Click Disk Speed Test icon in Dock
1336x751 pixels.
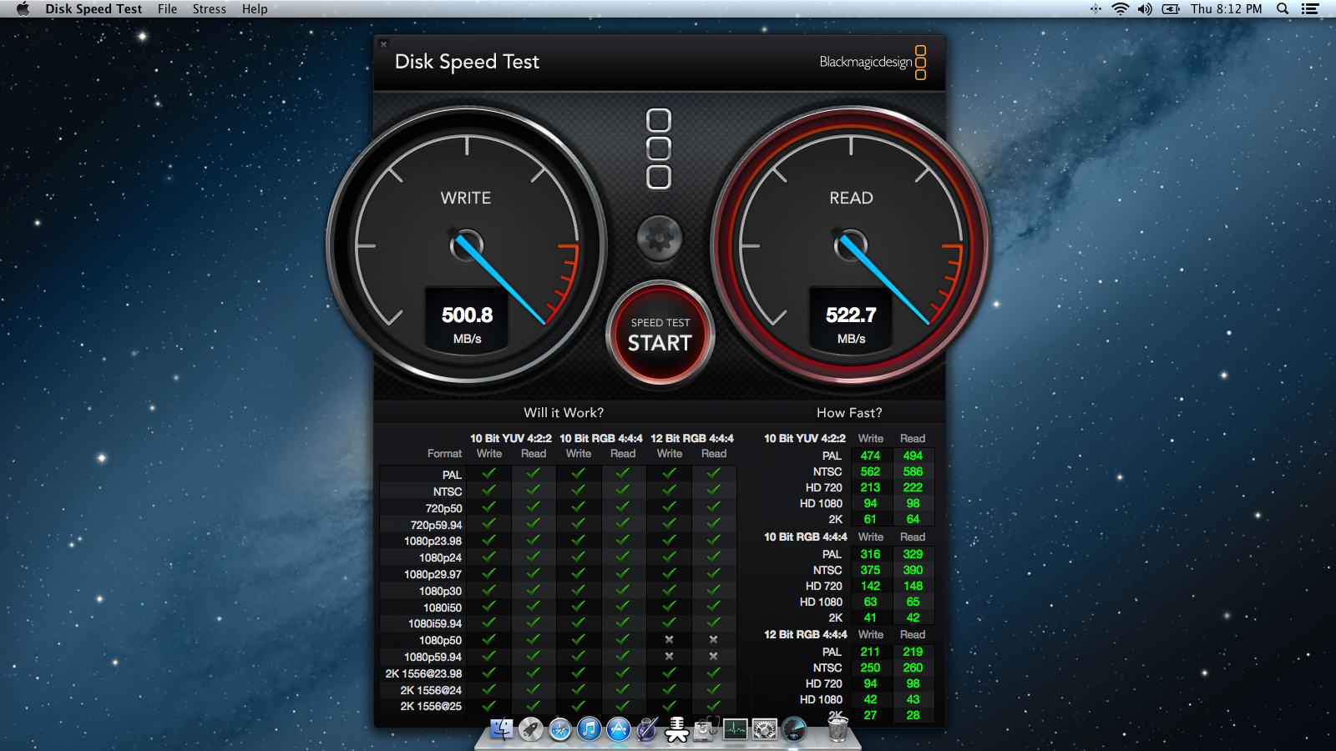coord(794,729)
